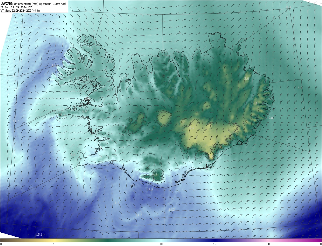322x246 pixels.
Task: Click the 11.7 value label in the western sea
Action: [x=16, y=121]
